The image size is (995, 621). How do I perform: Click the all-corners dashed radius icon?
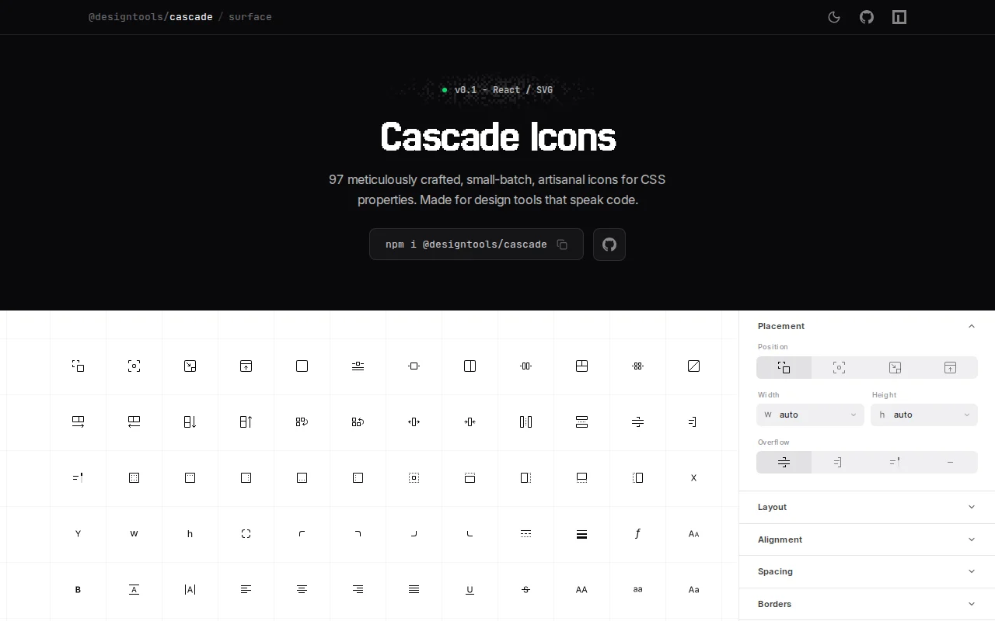point(246,533)
